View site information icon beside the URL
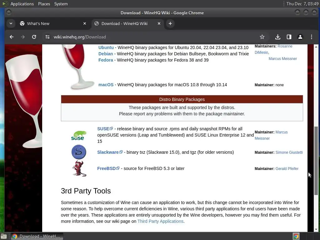Screen dimensions: 320x240 [x=47, y=37]
